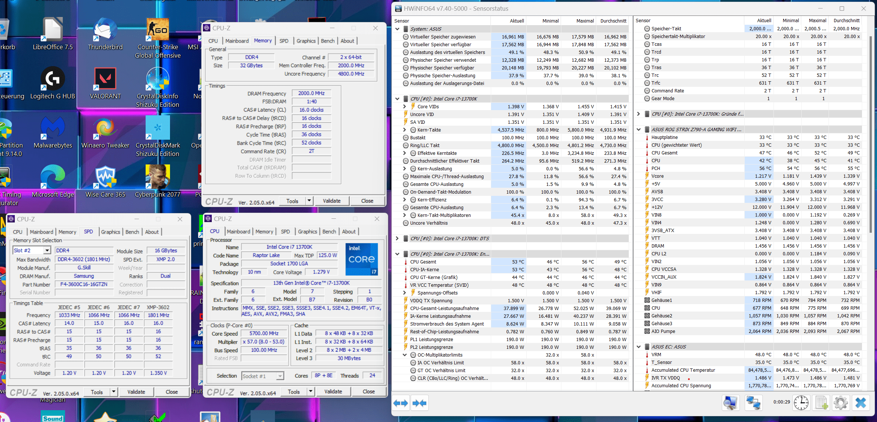Select the Ring/LLC Takt row
Image resolution: width=877 pixels, height=422 pixels.
coord(511,145)
